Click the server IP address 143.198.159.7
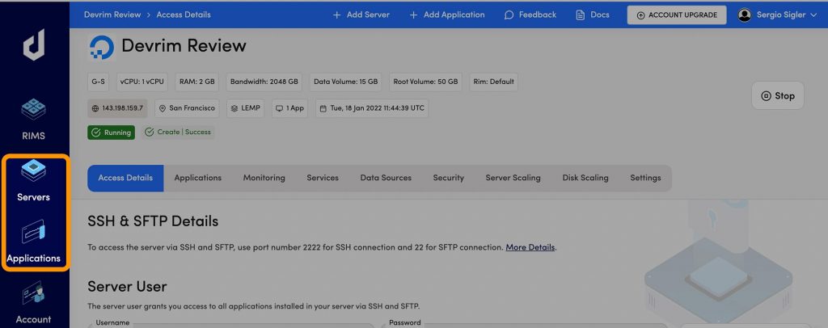 point(117,107)
